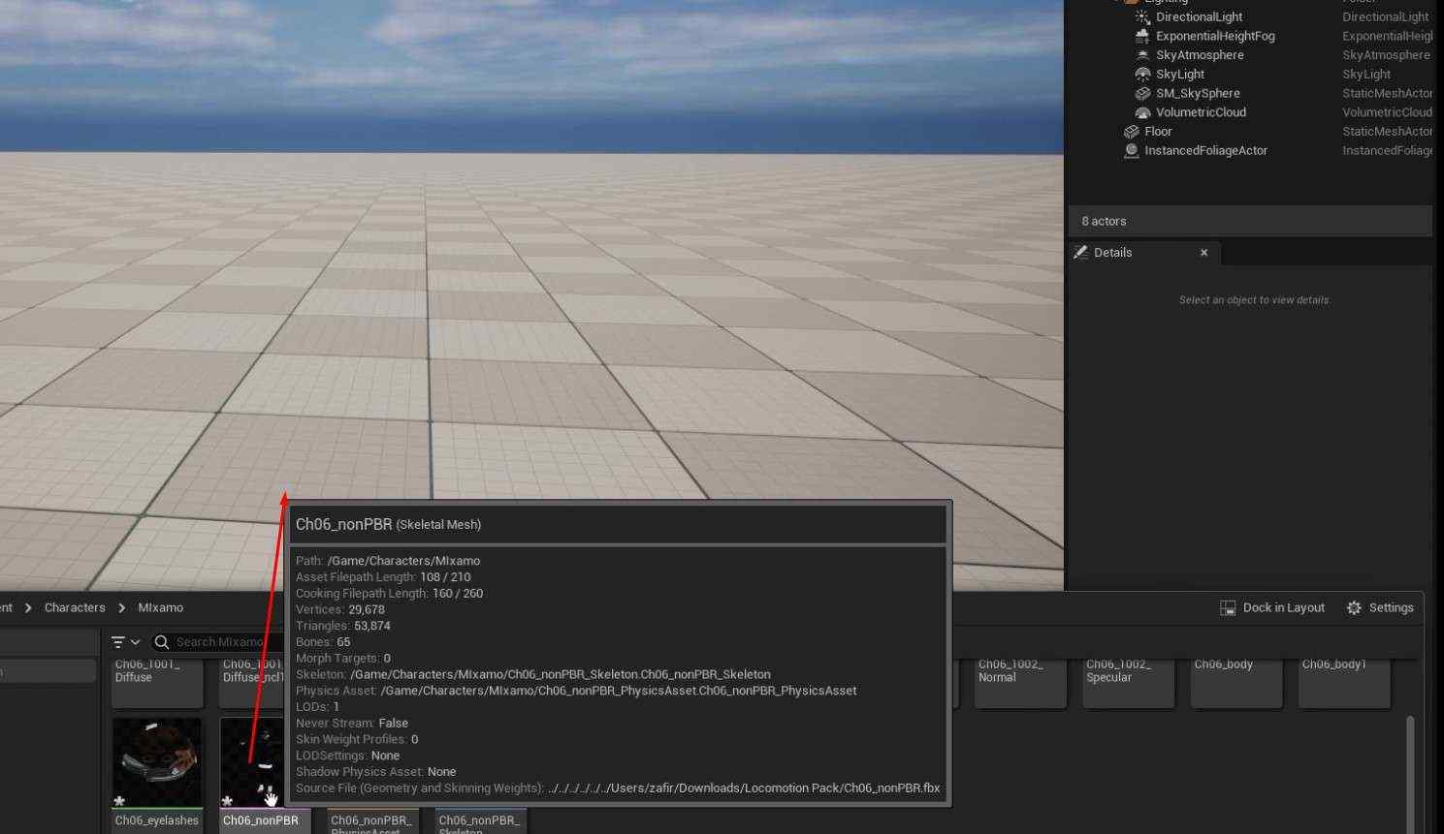
Task: Select the Ch06_1001_Diffuse texture asset
Action: coord(157,682)
